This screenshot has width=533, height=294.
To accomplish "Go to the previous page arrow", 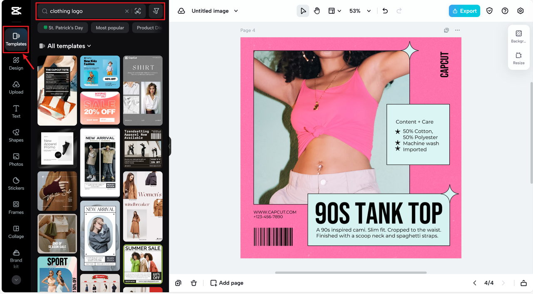I will [475, 283].
